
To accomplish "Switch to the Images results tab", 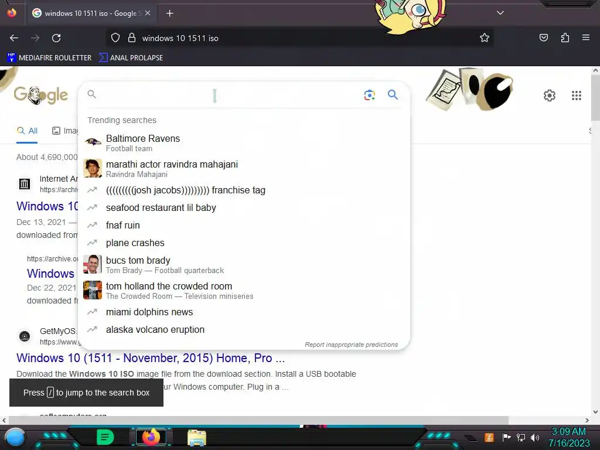I will coord(64,131).
